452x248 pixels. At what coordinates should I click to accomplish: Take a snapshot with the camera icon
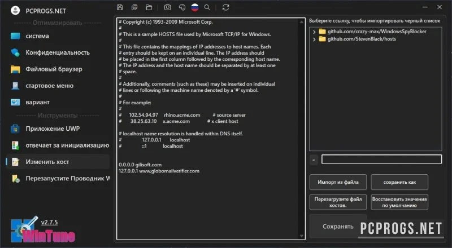(x=167, y=7)
